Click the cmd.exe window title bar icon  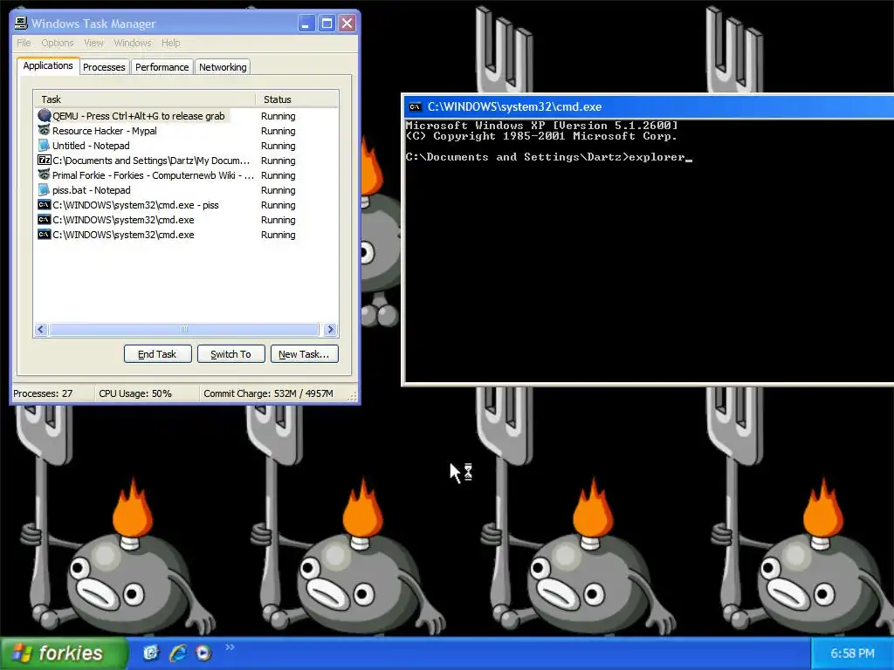415,106
